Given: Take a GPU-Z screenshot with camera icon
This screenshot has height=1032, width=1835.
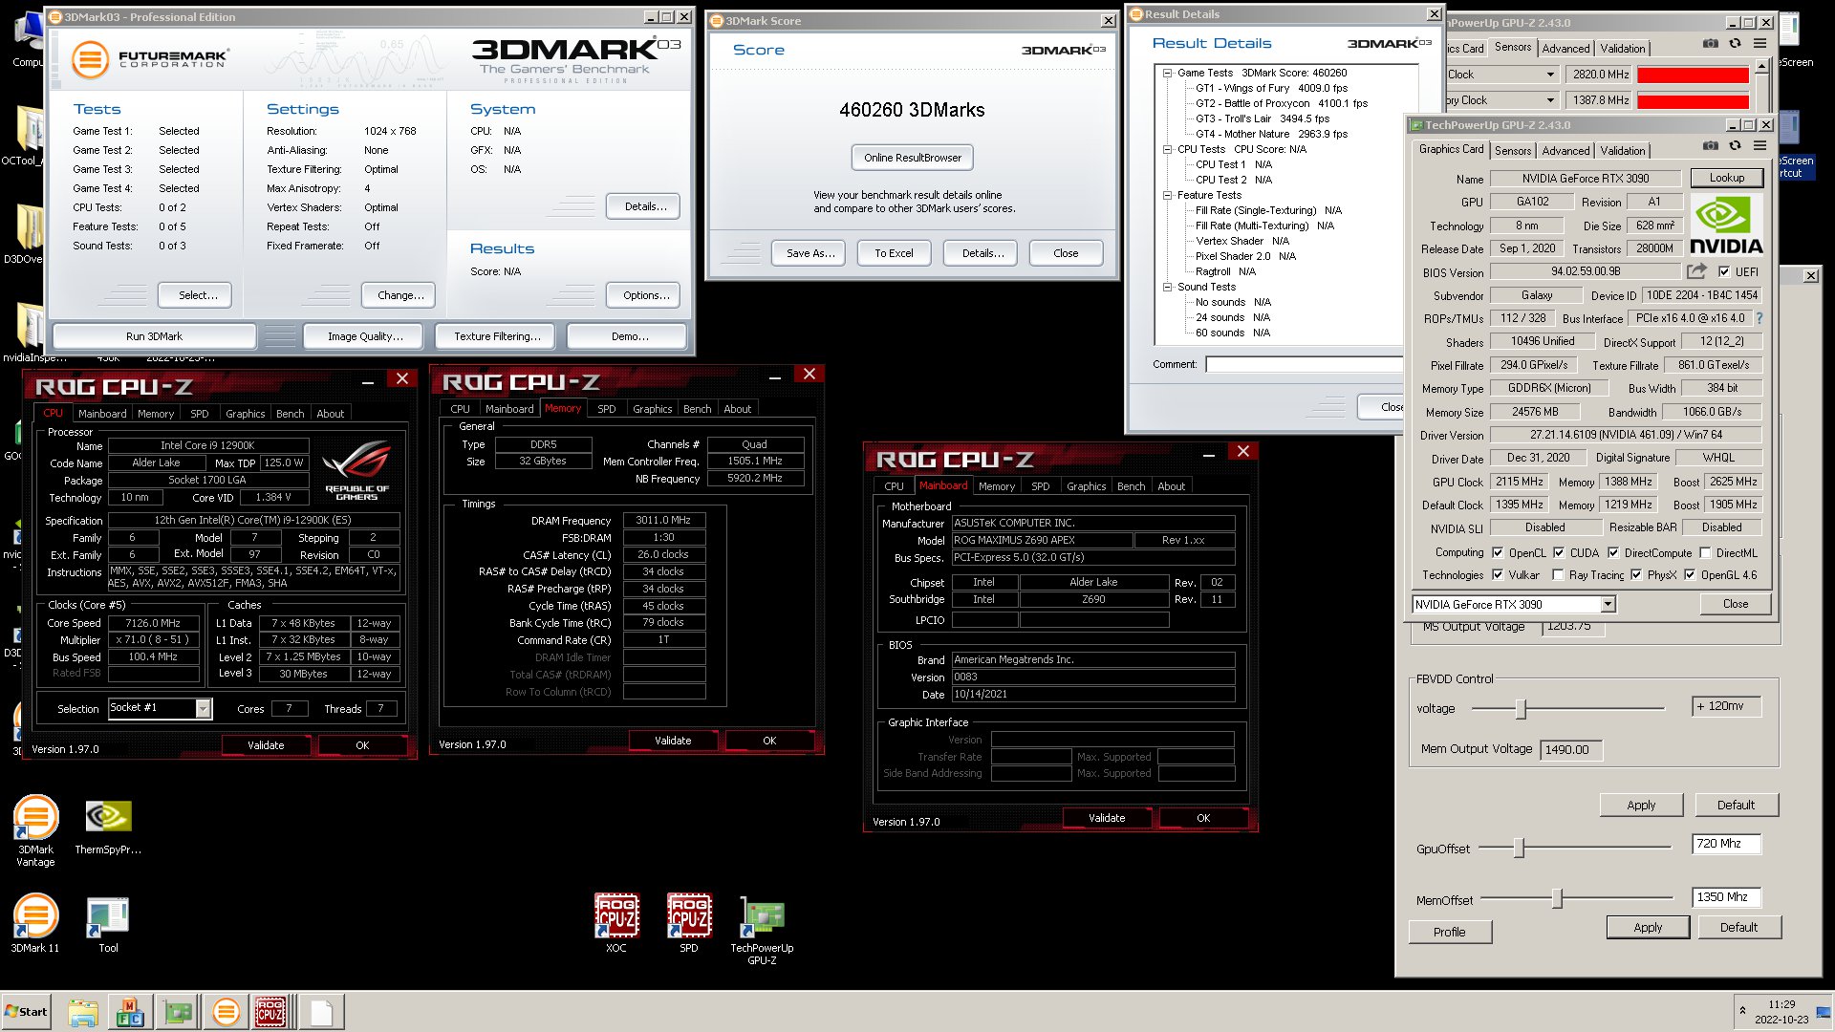Looking at the screenshot, I should click(1711, 146).
